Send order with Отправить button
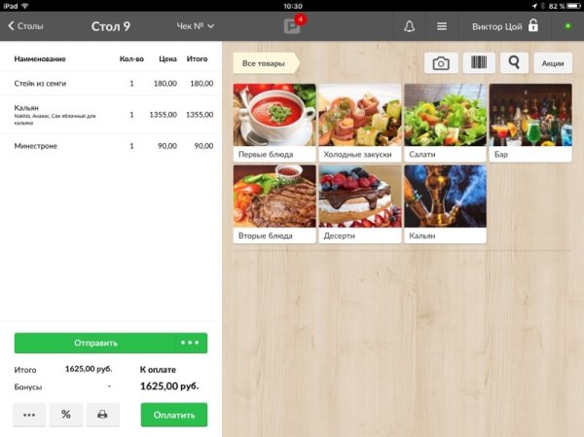 point(95,343)
